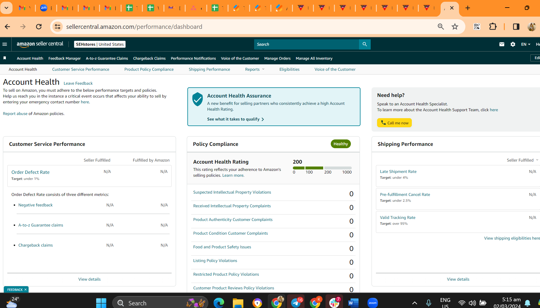The height and width of the screenshot is (308, 540).
Task: Select the Eligibilities tab
Action: (289, 69)
